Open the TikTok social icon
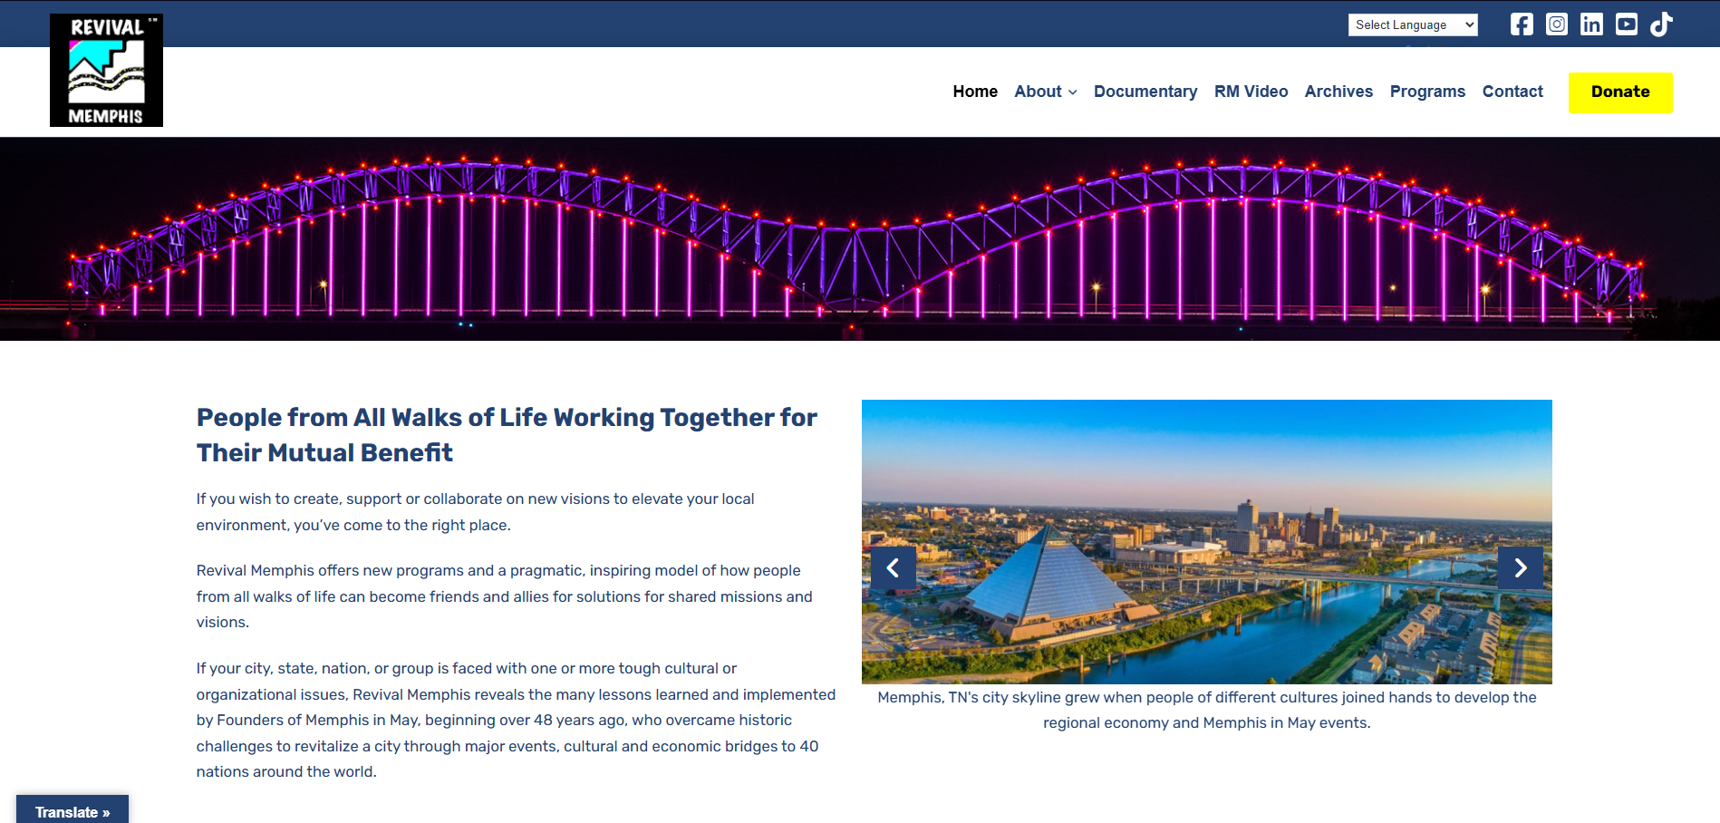The height and width of the screenshot is (823, 1720). (x=1660, y=24)
